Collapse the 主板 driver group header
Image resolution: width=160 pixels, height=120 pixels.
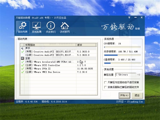tap(28, 58)
